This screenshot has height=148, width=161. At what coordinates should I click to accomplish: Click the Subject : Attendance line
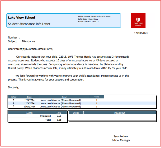tap(21, 41)
